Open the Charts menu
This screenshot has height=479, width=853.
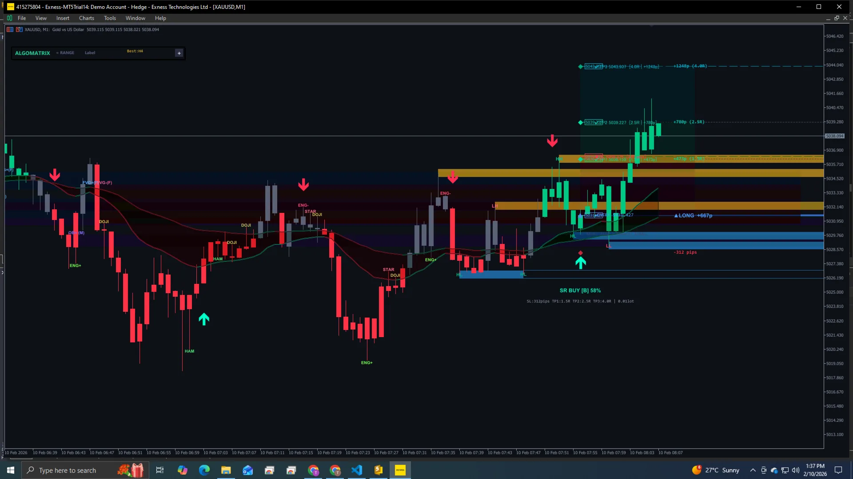[86, 18]
